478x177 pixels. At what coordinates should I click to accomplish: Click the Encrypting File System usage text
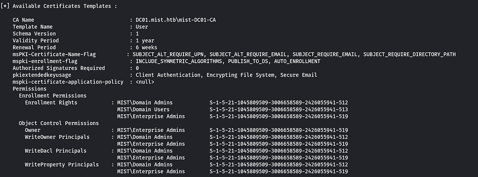(240, 75)
